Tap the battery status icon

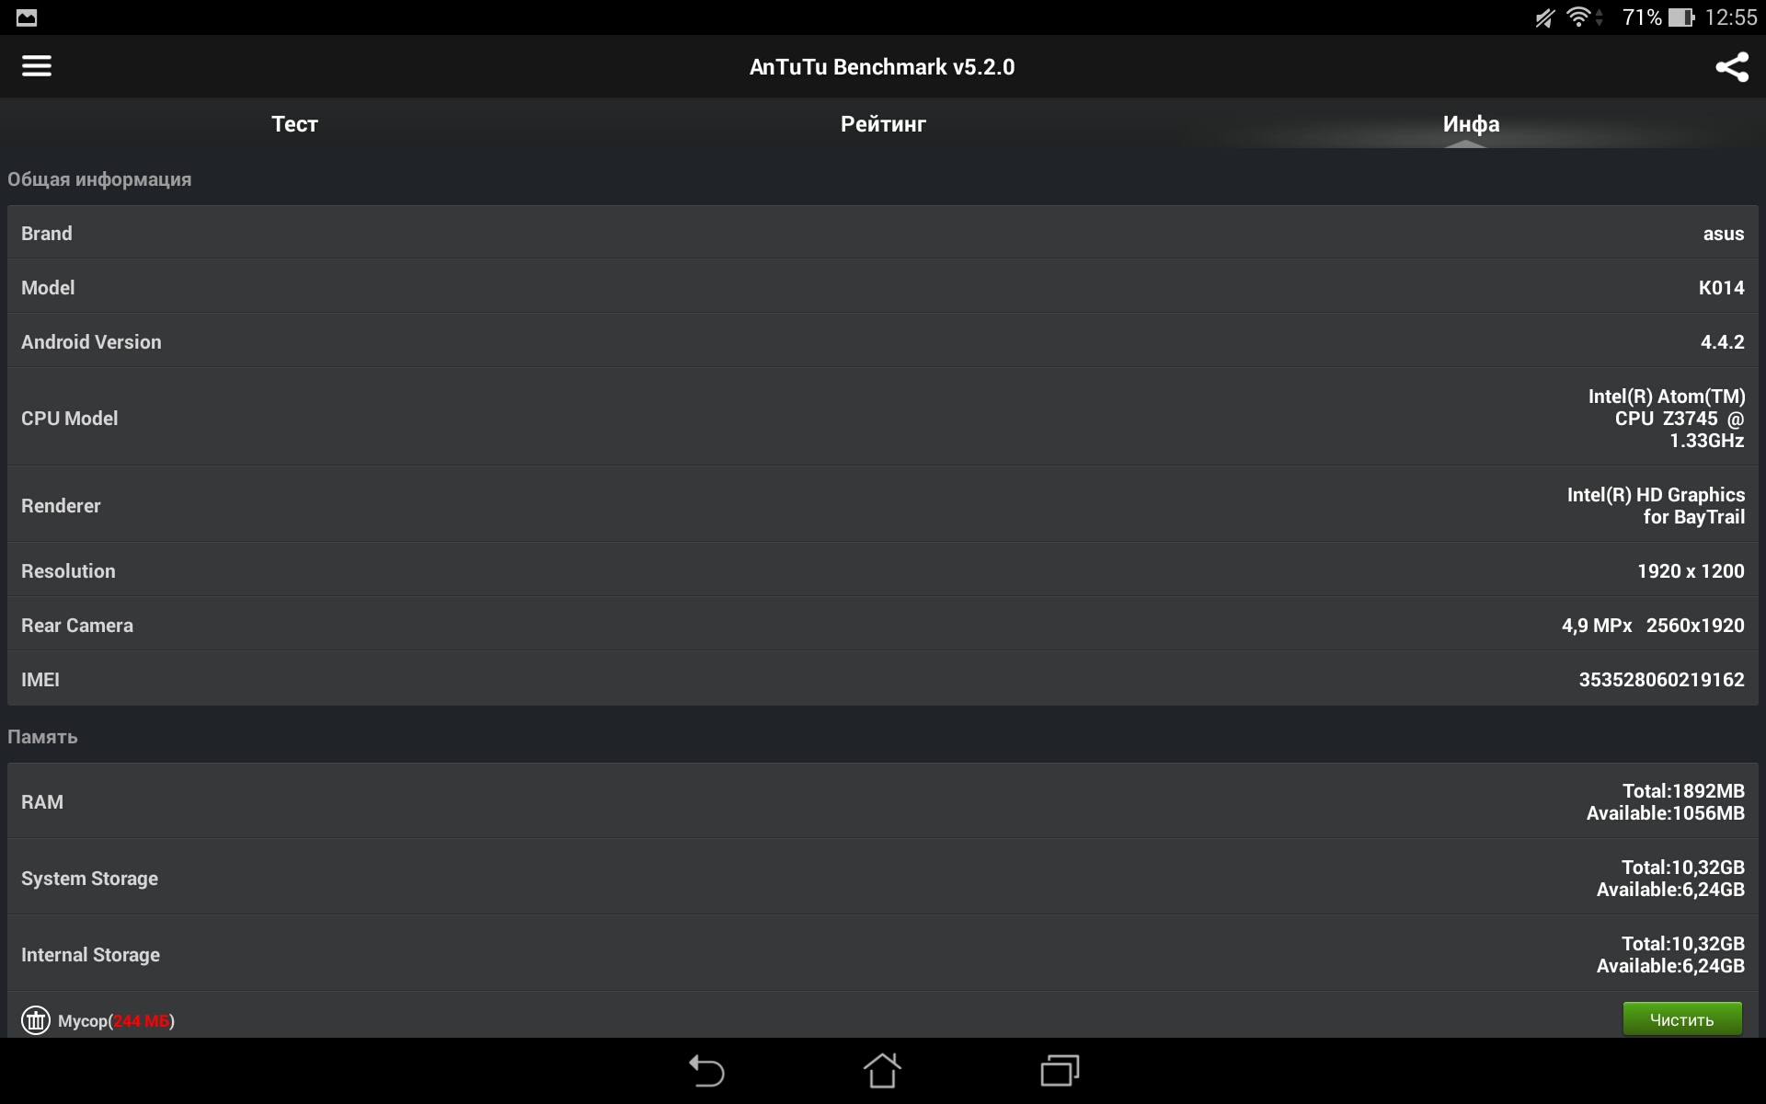pos(1681,17)
